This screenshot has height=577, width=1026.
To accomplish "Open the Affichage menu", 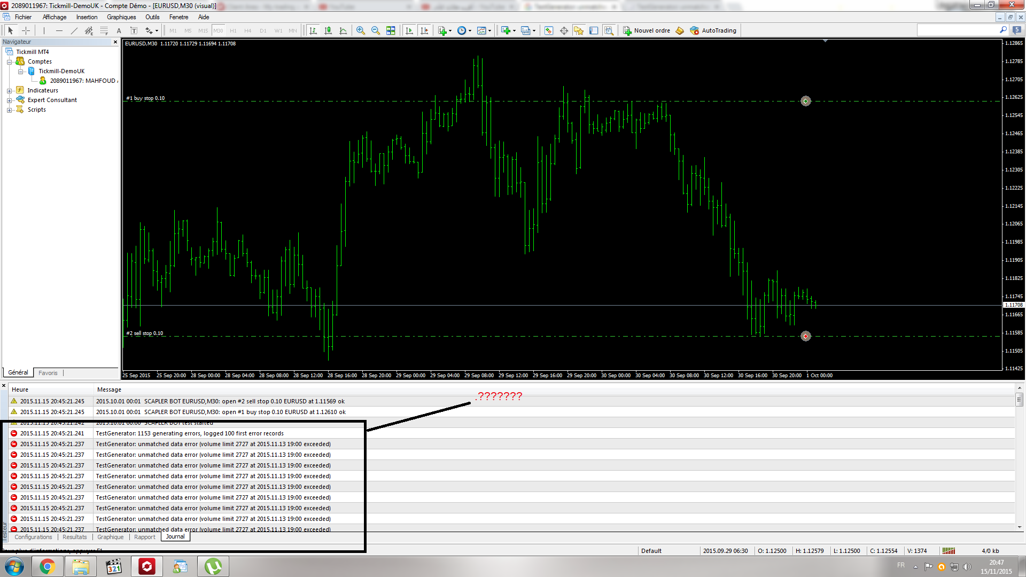I will [55, 17].
